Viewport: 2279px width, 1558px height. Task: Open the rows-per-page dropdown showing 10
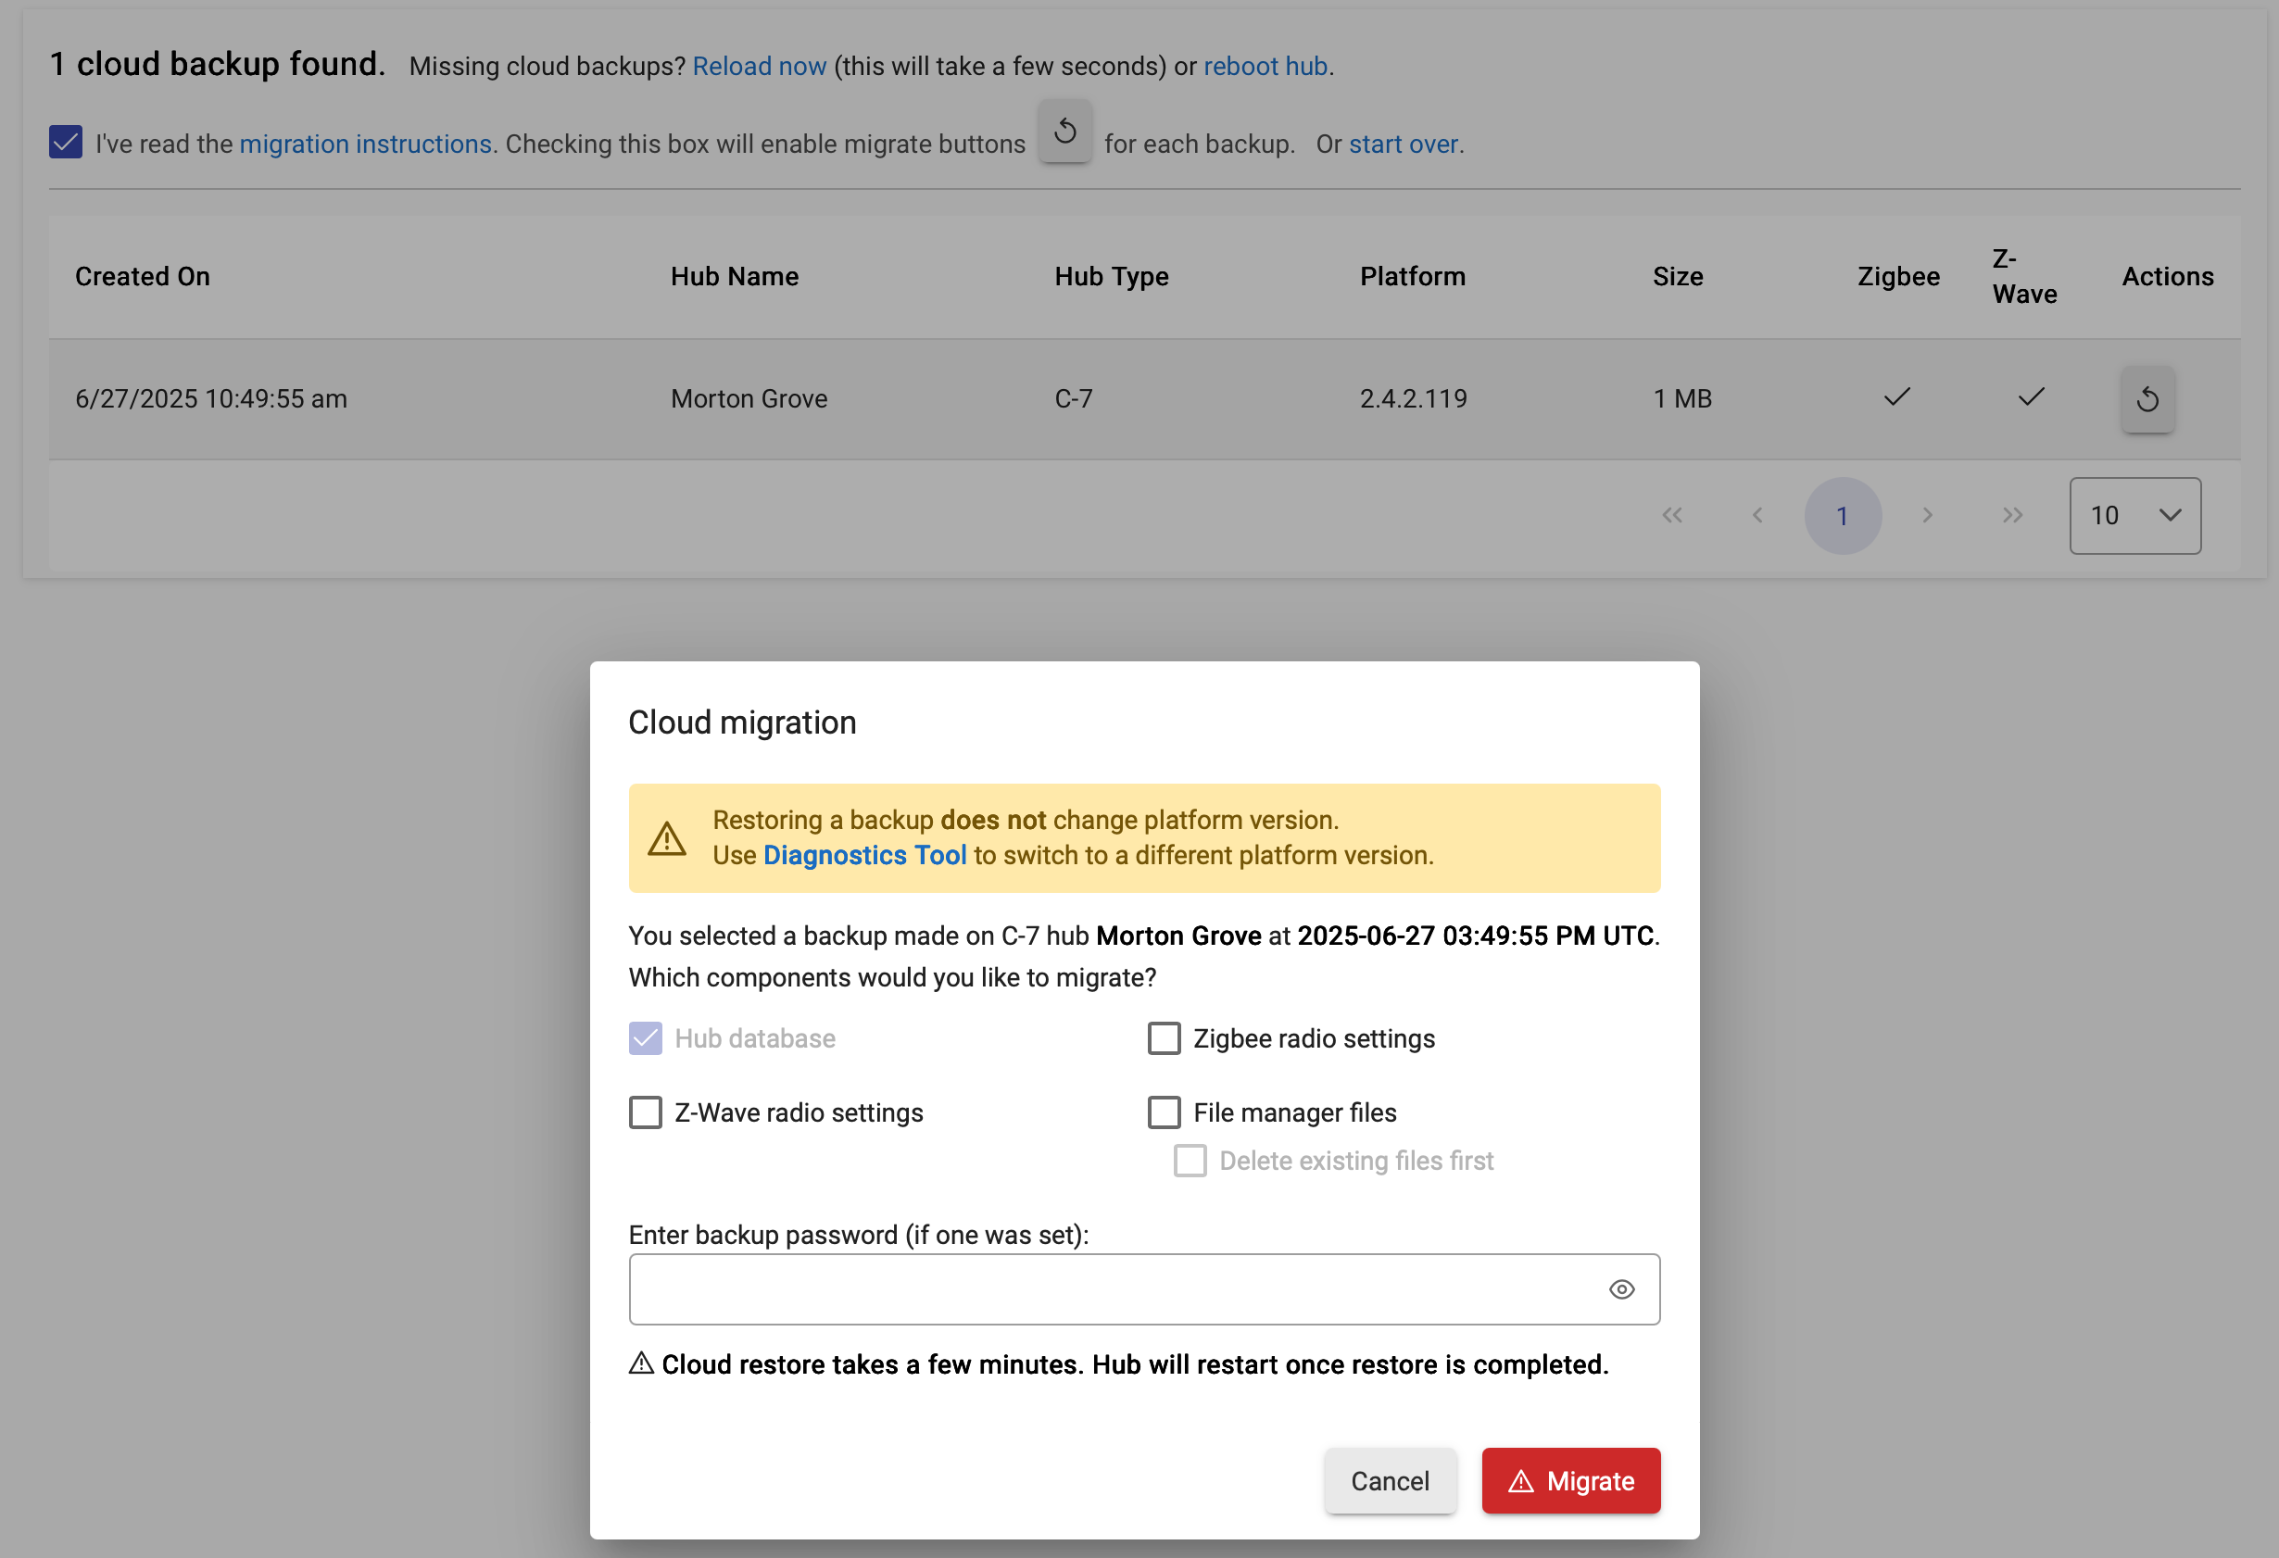click(2134, 516)
